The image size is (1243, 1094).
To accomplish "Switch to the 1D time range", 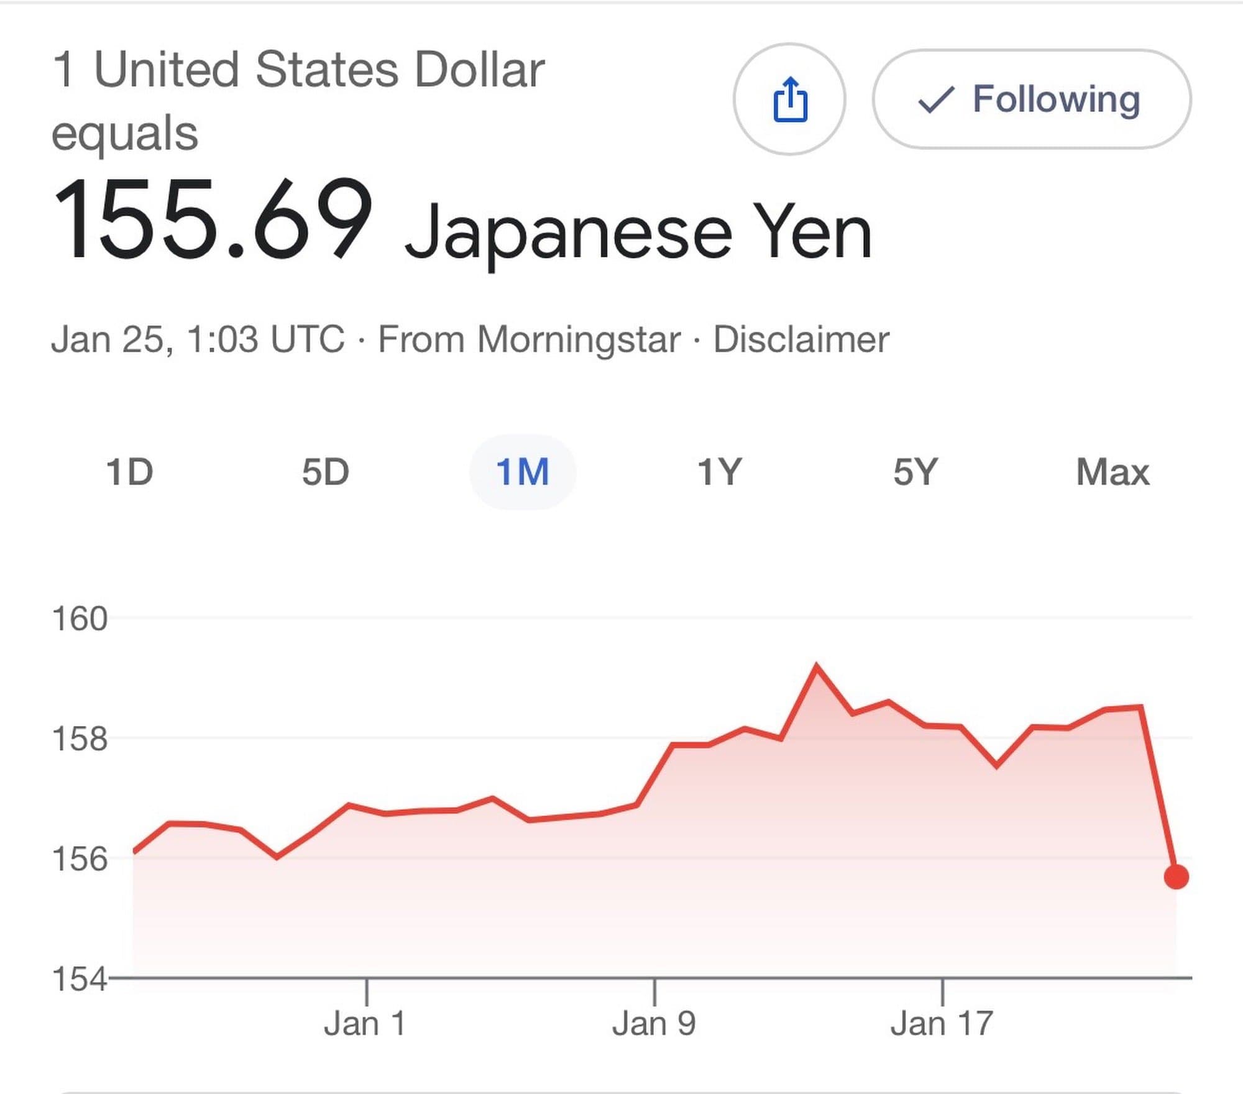I will (x=129, y=472).
